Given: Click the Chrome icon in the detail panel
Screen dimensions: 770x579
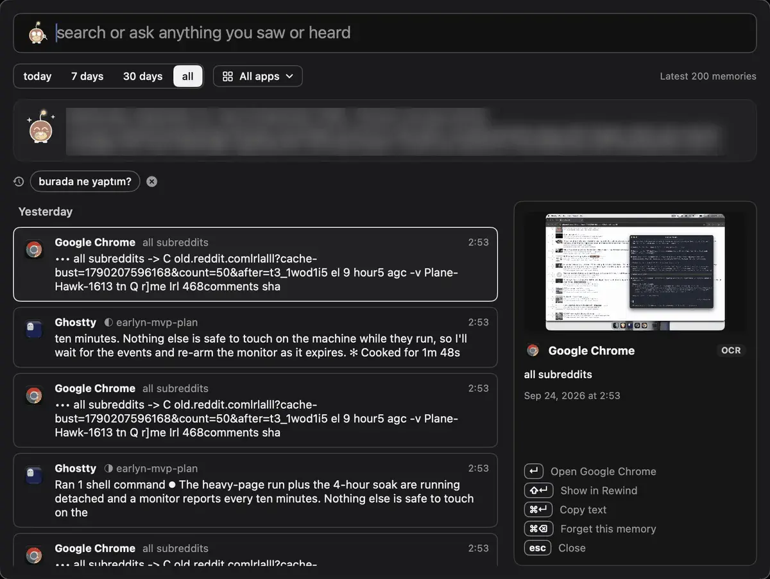Looking at the screenshot, I should (533, 350).
